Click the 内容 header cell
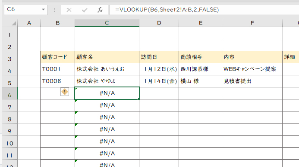Image resolution: width=299 pixels, height=167 pixels. coord(252,57)
